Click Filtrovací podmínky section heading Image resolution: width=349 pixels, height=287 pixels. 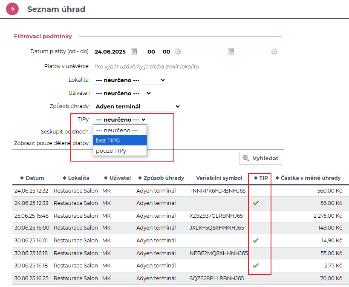click(43, 37)
